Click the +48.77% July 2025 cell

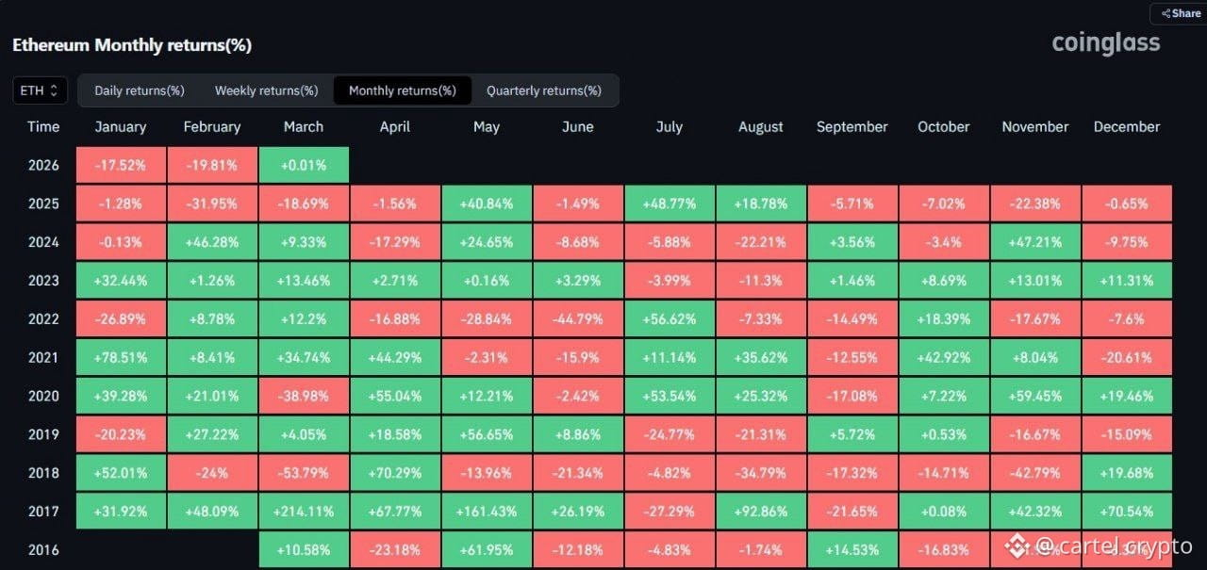pos(670,204)
